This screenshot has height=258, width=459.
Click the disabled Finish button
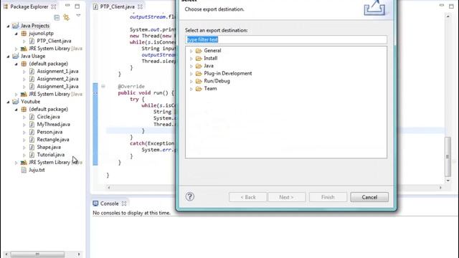[x=328, y=197]
